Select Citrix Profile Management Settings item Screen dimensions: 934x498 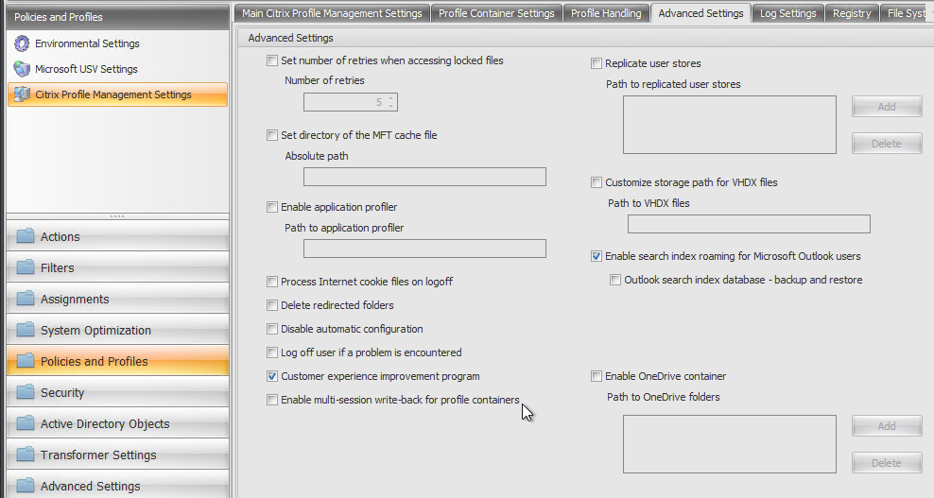117,94
